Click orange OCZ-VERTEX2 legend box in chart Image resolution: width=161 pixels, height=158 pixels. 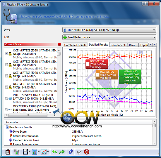pyautogui.click(x=107, y=75)
